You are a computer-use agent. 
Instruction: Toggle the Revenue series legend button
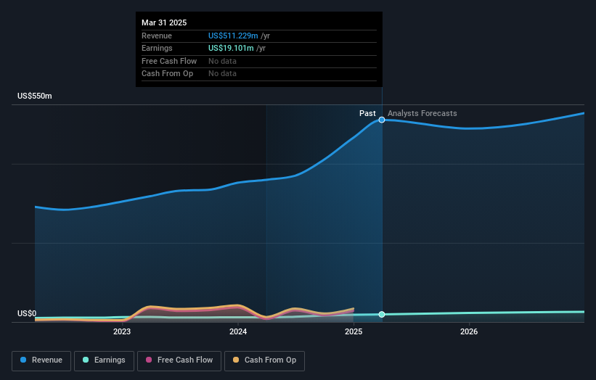(42, 360)
